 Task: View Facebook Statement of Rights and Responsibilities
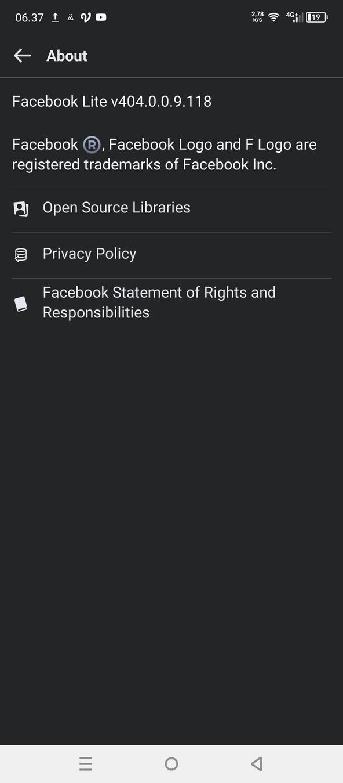tap(159, 302)
